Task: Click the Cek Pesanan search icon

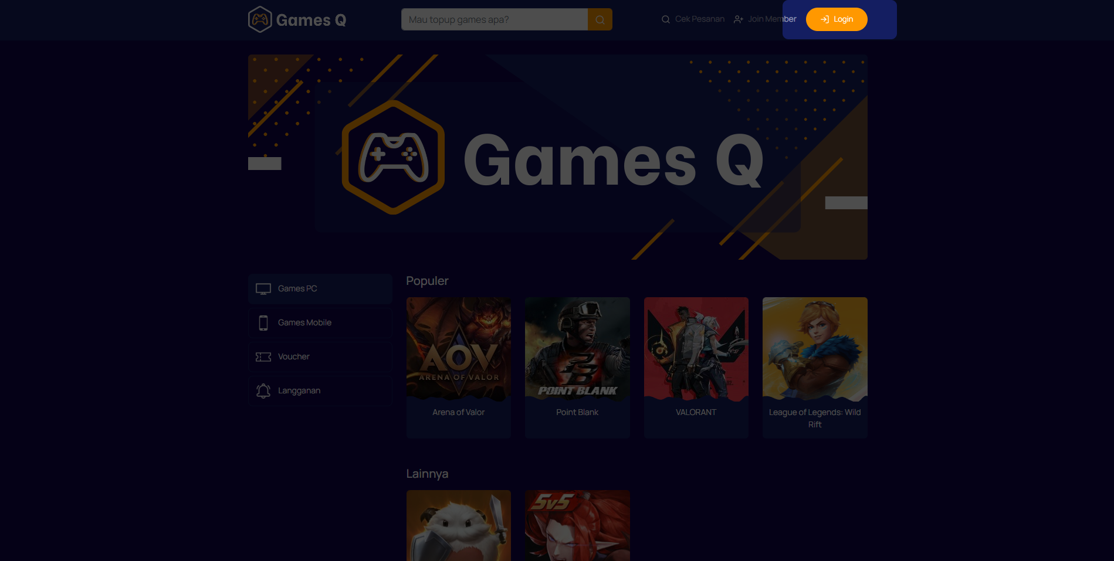Action: click(666, 19)
